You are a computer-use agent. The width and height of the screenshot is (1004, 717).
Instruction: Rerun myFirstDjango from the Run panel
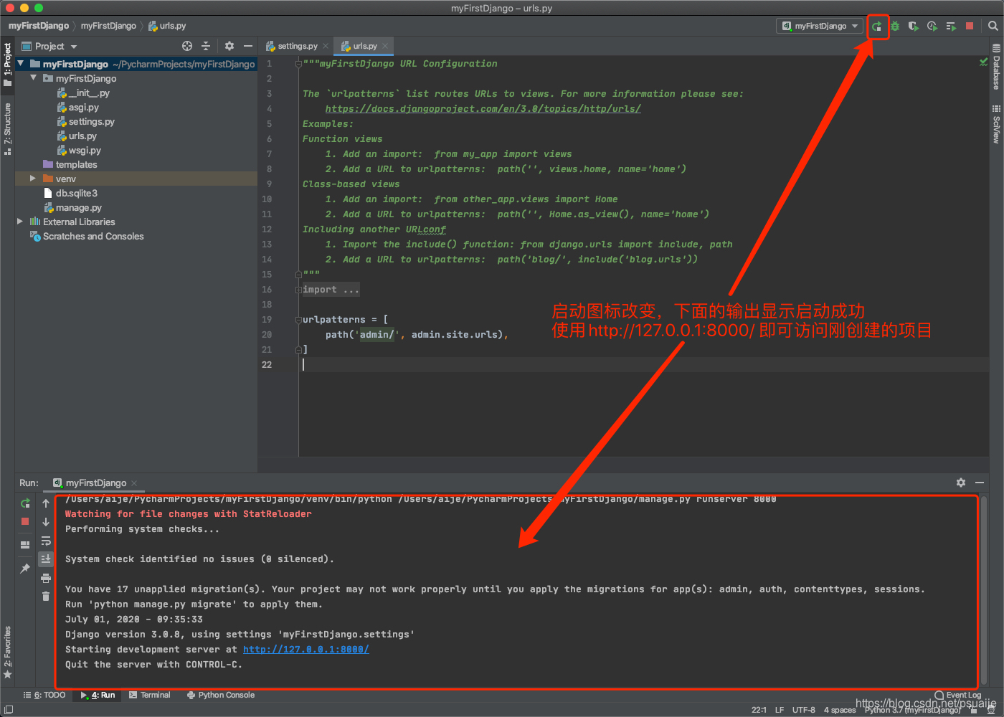25,503
